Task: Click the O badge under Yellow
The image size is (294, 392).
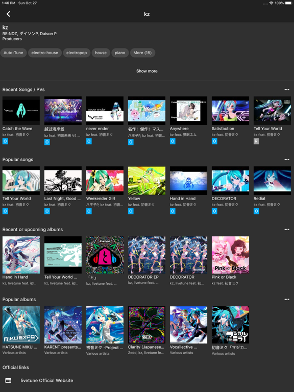Action: click(131, 211)
